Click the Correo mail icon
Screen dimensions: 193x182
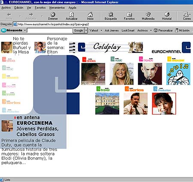(x=186, y=15)
